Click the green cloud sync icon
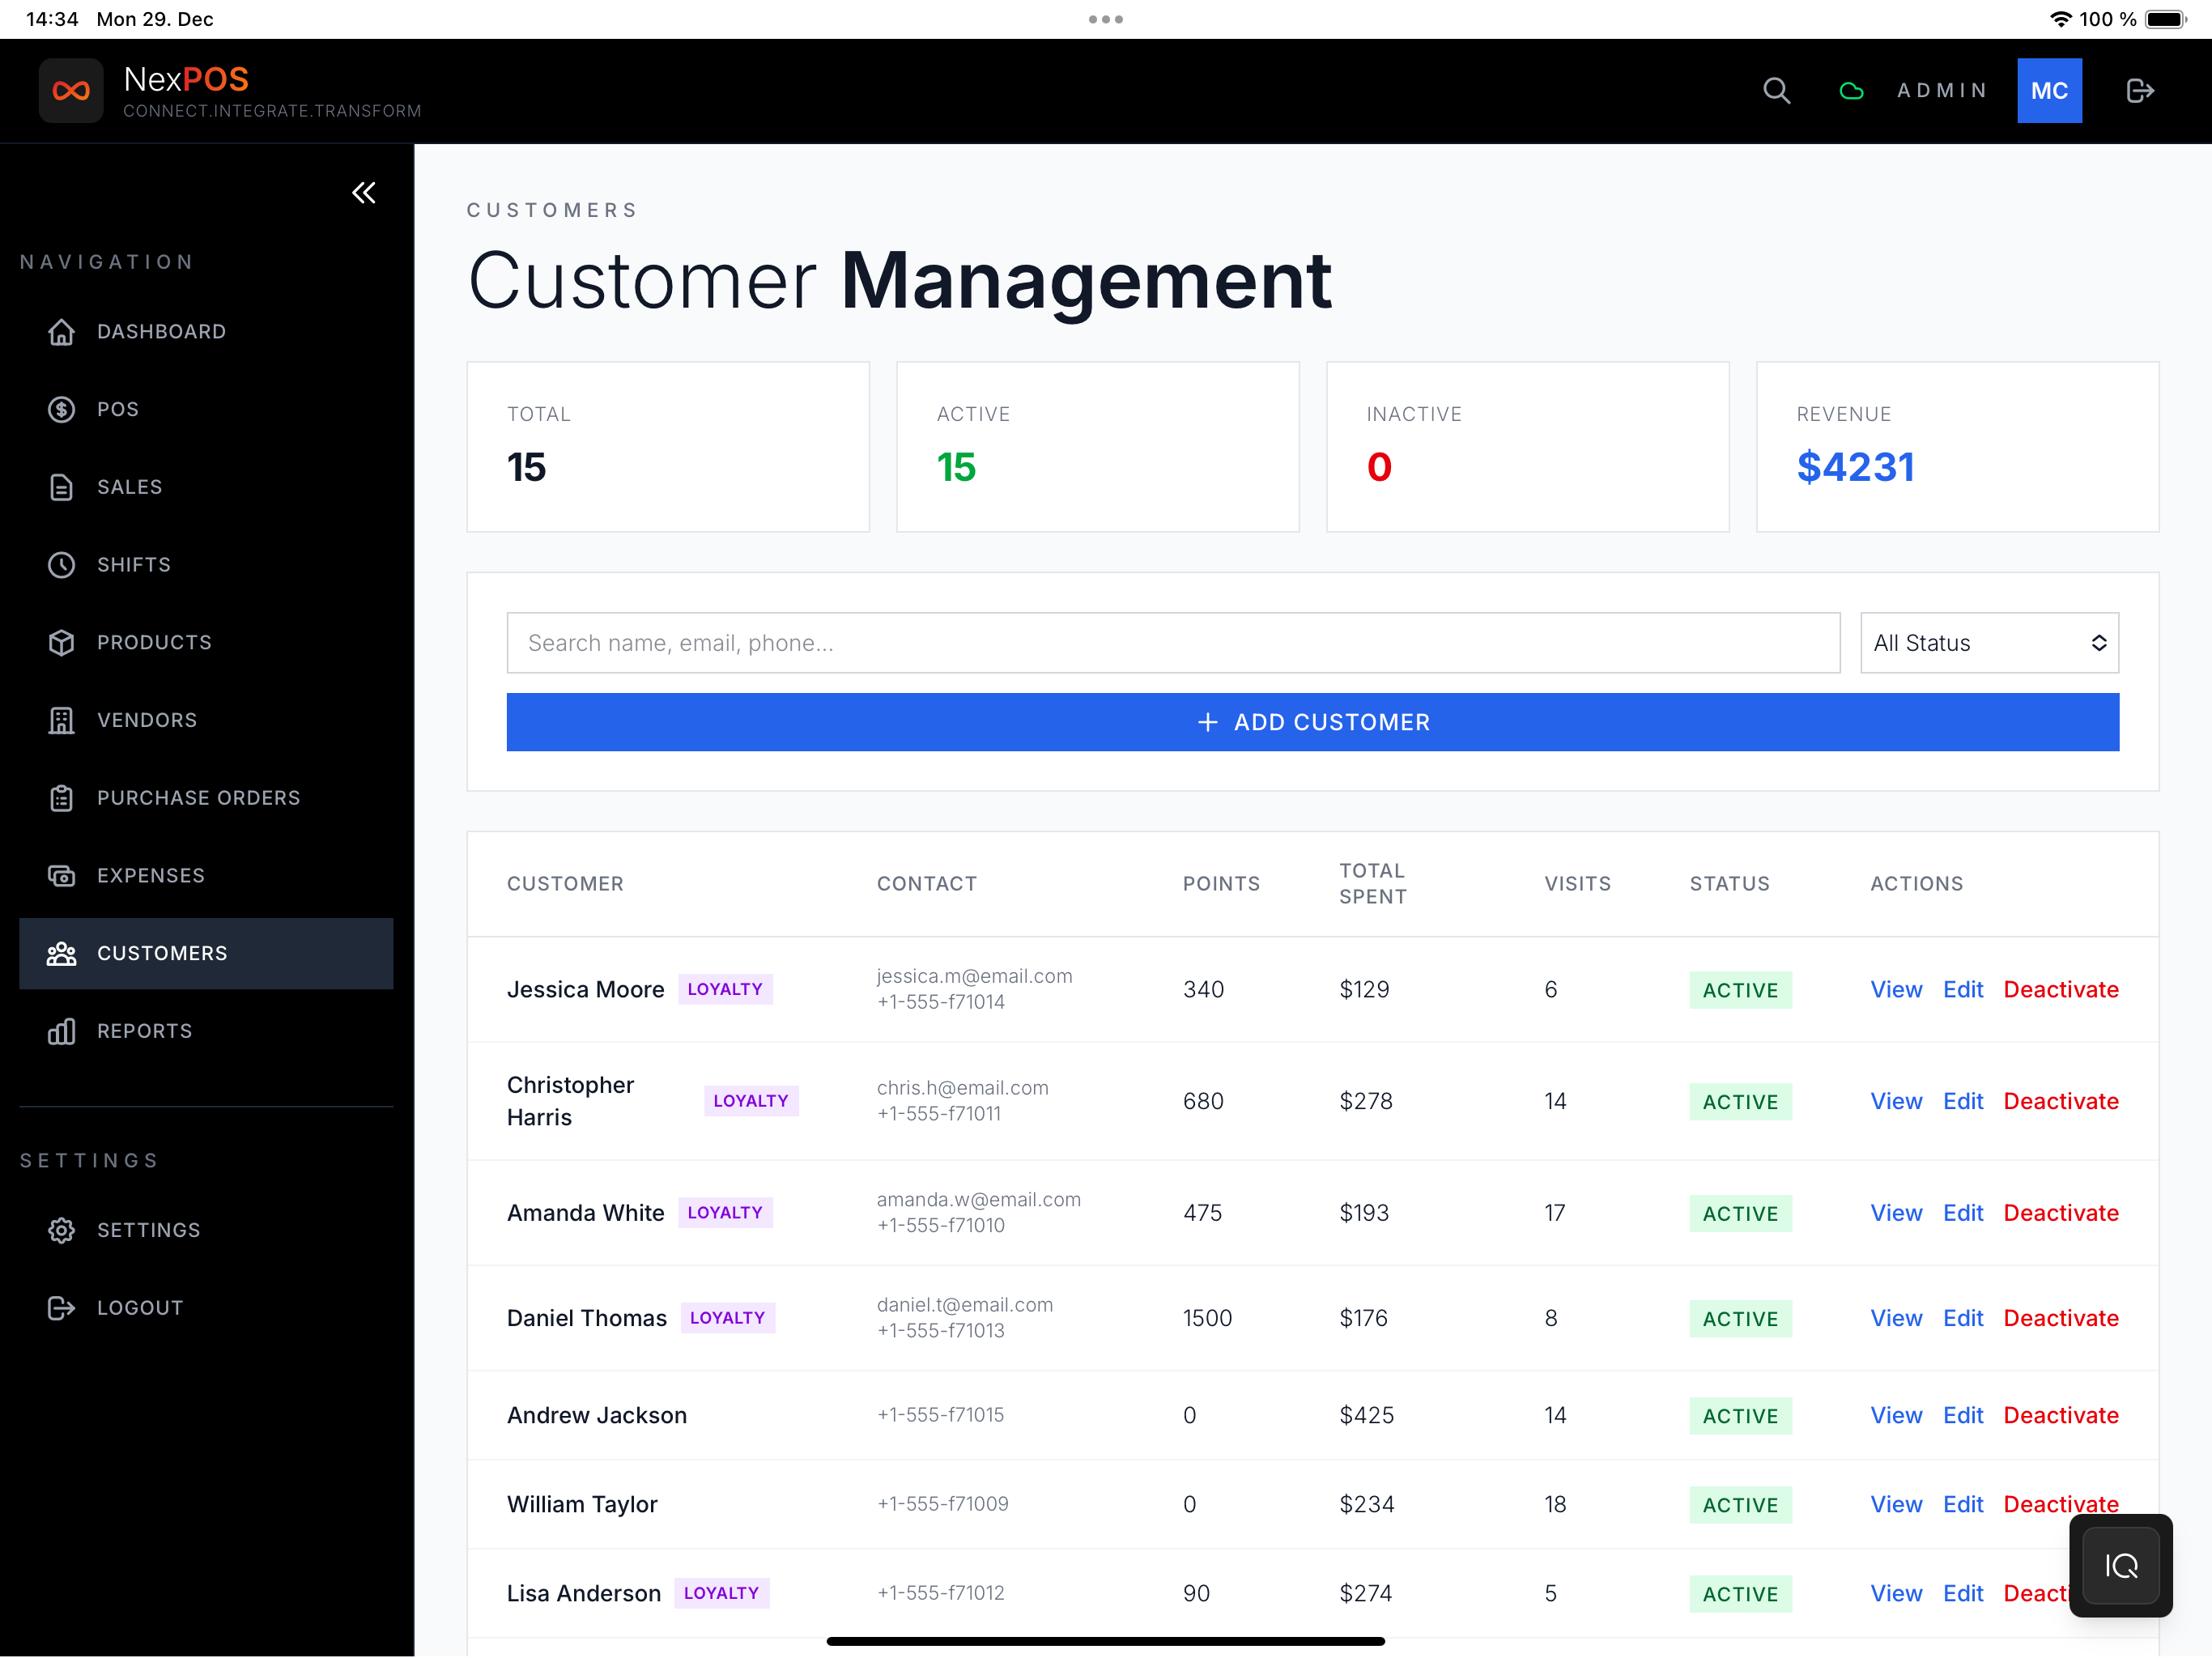 coord(1851,91)
